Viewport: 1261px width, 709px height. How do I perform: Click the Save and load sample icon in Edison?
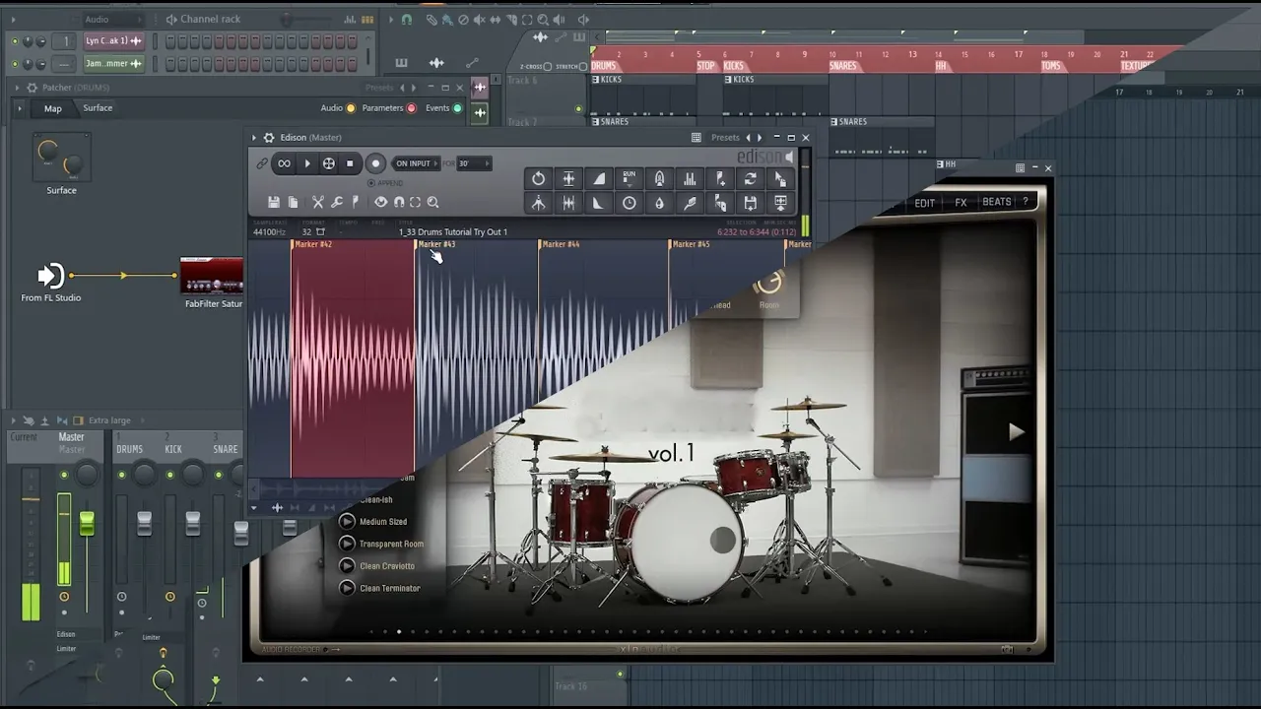tap(751, 203)
